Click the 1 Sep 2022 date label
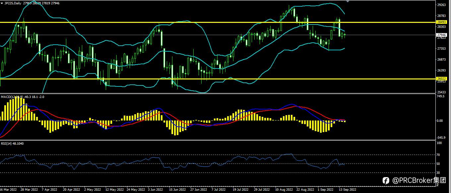The image size is (451, 193). [325, 190]
